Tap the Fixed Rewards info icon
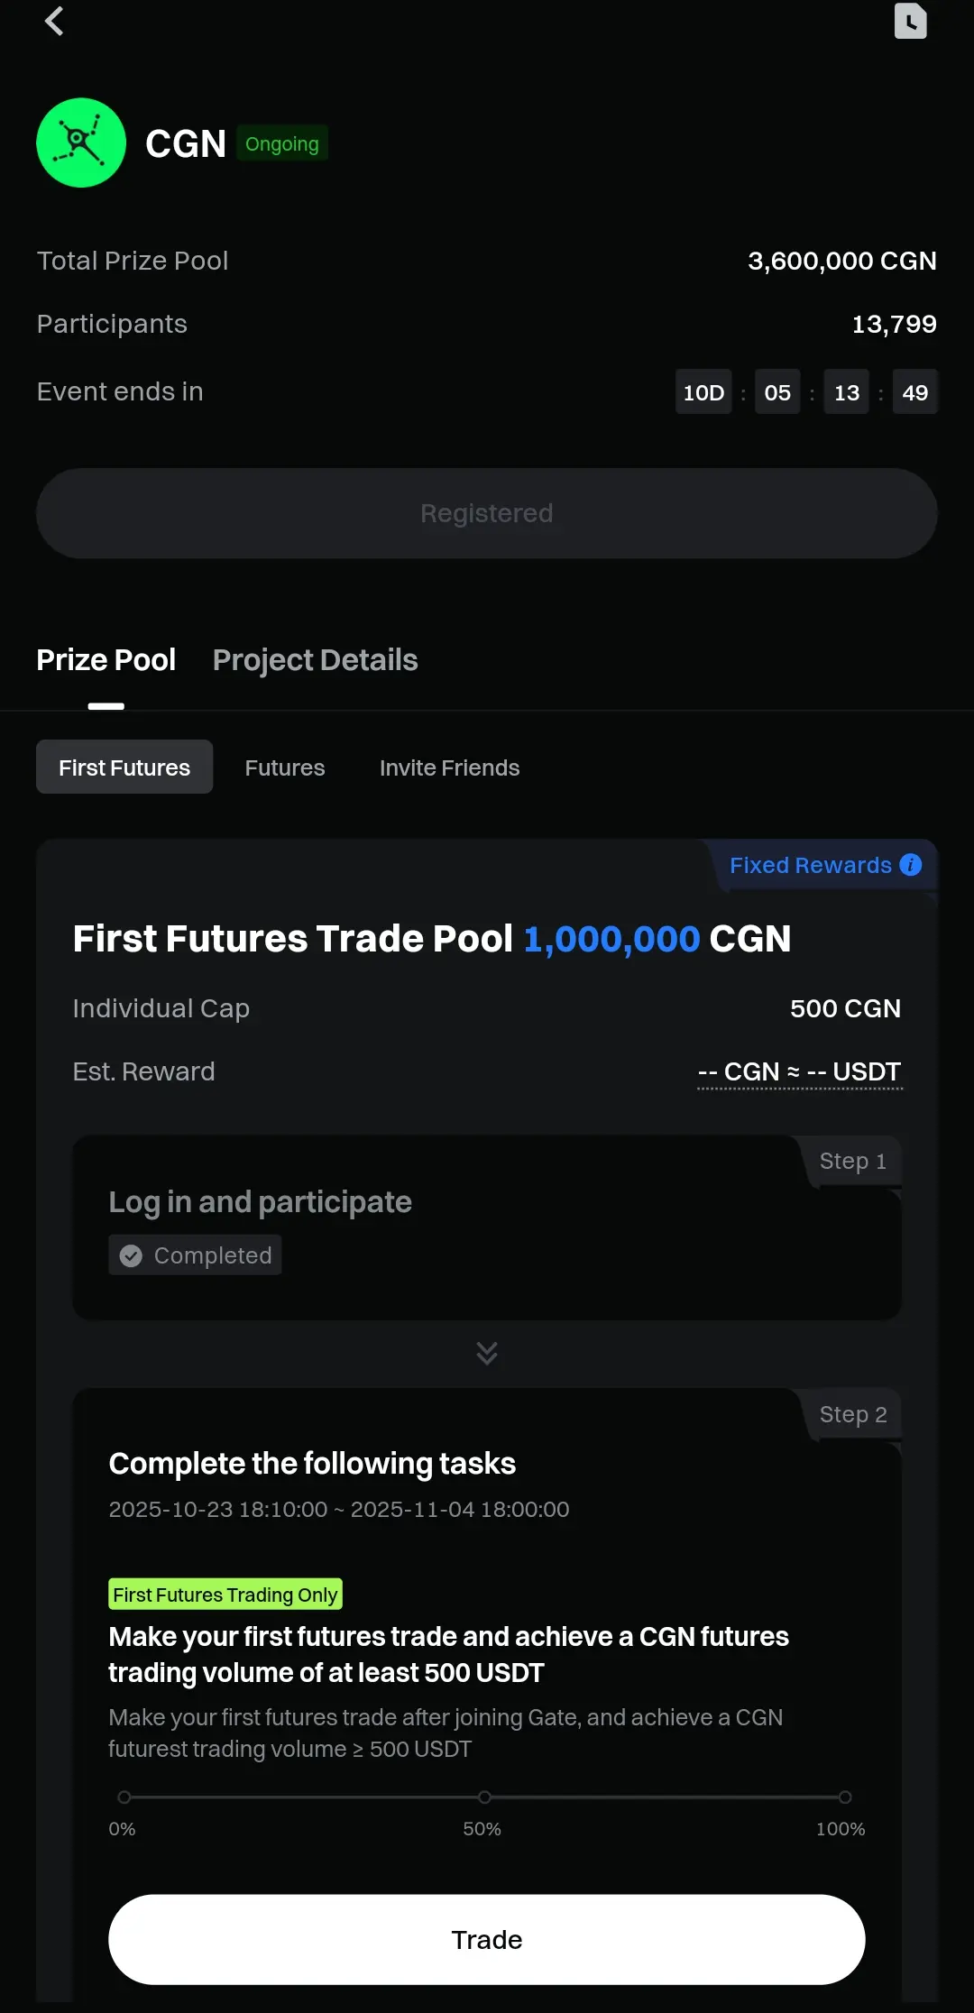 (911, 865)
